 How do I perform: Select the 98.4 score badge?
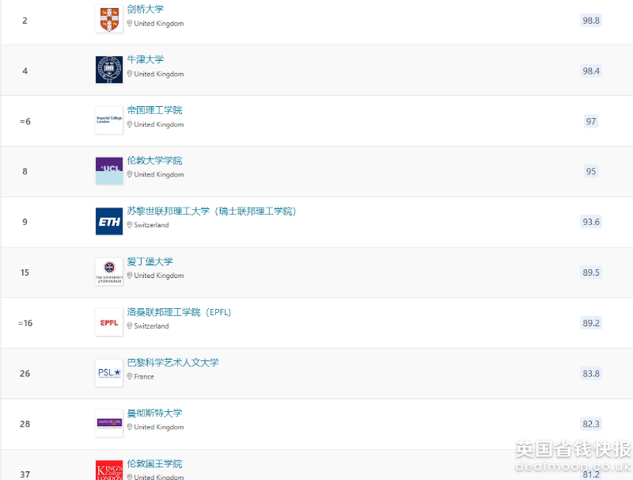pyautogui.click(x=591, y=70)
